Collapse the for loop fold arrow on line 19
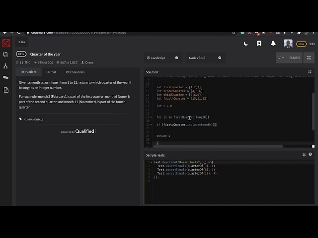The height and width of the screenshot is (238, 318). pyautogui.click(x=151, y=117)
